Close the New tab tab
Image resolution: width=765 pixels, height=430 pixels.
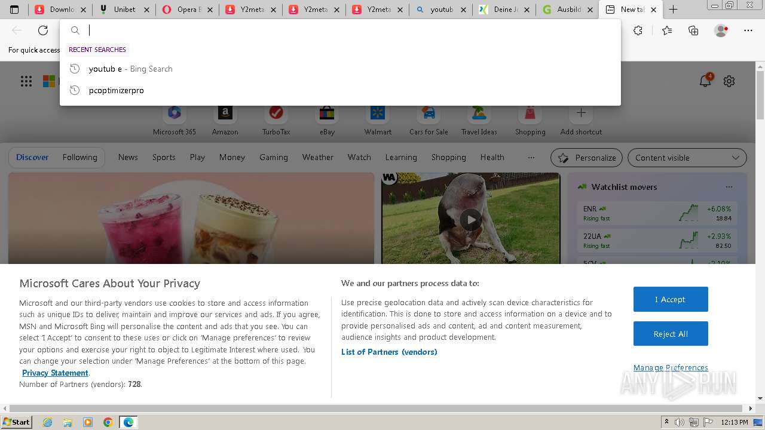click(653, 10)
